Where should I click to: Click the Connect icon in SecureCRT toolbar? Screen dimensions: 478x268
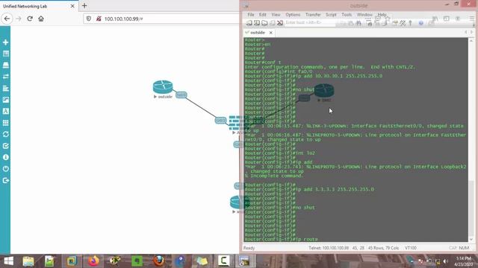(249, 23)
